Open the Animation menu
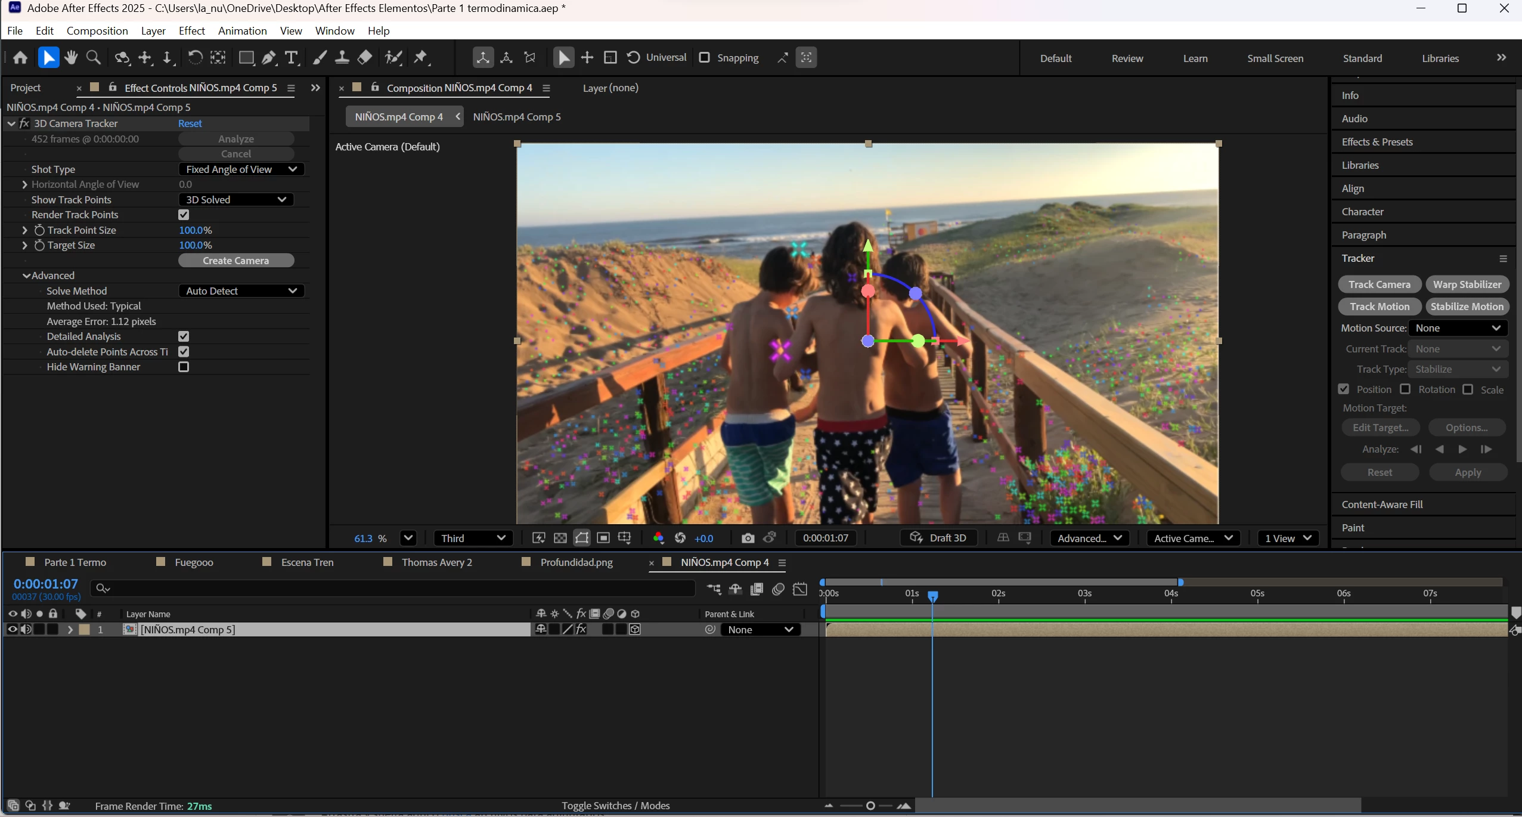This screenshot has width=1522, height=817. click(x=242, y=30)
